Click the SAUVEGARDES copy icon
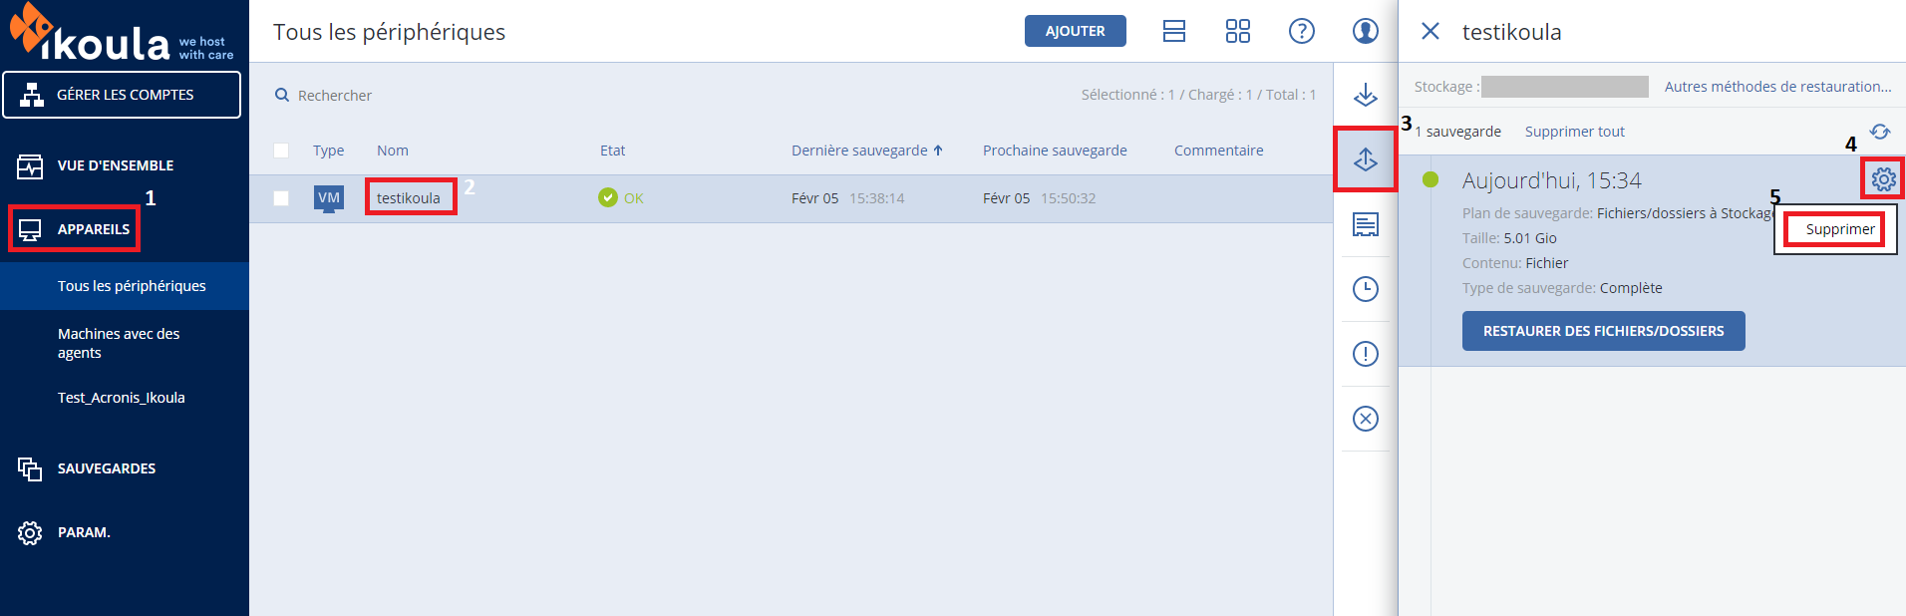Screen dimensions: 1906x616 point(30,468)
